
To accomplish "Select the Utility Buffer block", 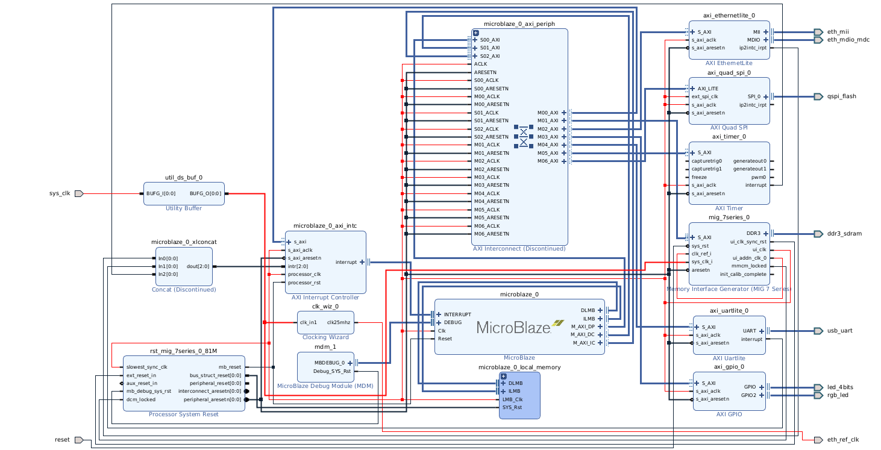I will pyautogui.click(x=183, y=193).
